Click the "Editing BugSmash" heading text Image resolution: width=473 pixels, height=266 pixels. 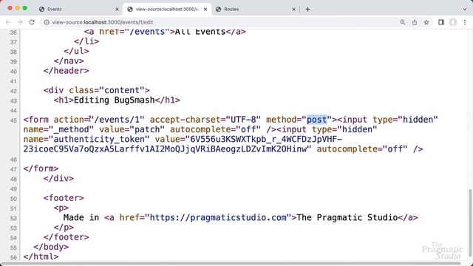114,100
